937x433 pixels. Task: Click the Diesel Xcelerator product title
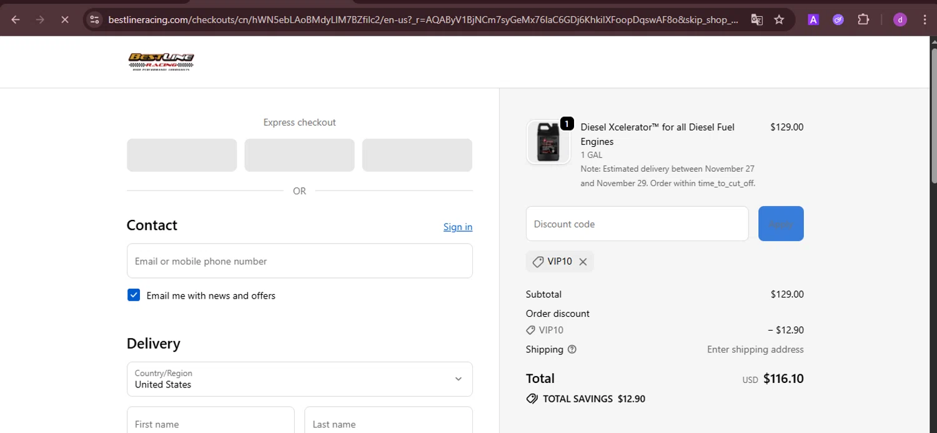[x=657, y=134]
